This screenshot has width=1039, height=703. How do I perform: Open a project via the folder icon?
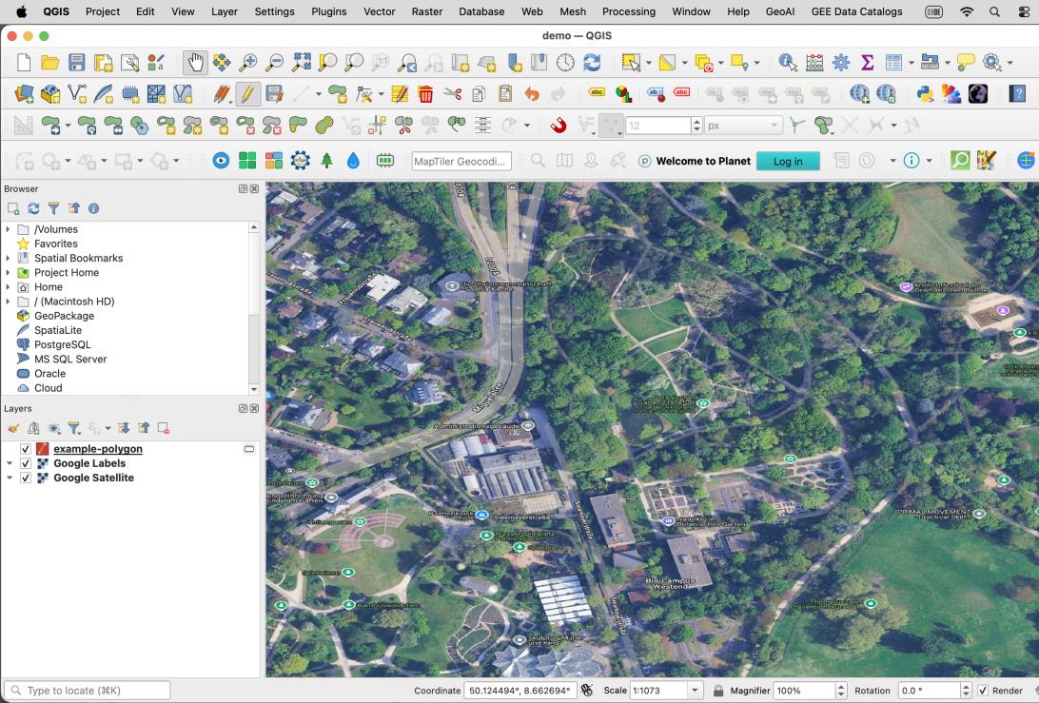(49, 63)
